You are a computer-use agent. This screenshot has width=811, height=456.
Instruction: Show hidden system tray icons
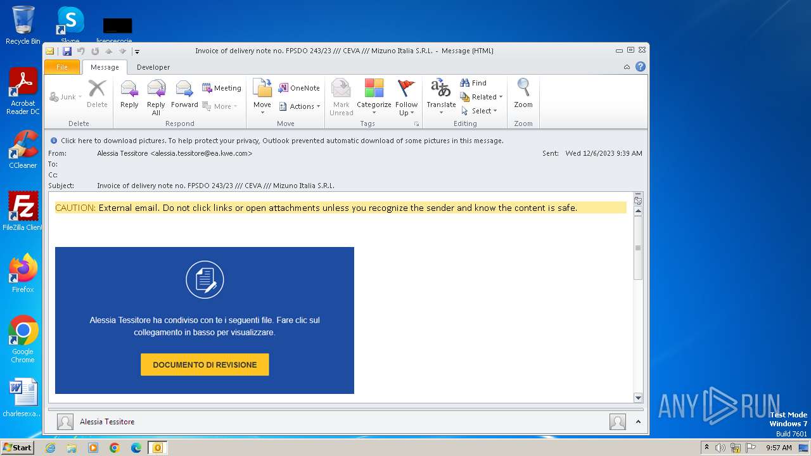707,448
